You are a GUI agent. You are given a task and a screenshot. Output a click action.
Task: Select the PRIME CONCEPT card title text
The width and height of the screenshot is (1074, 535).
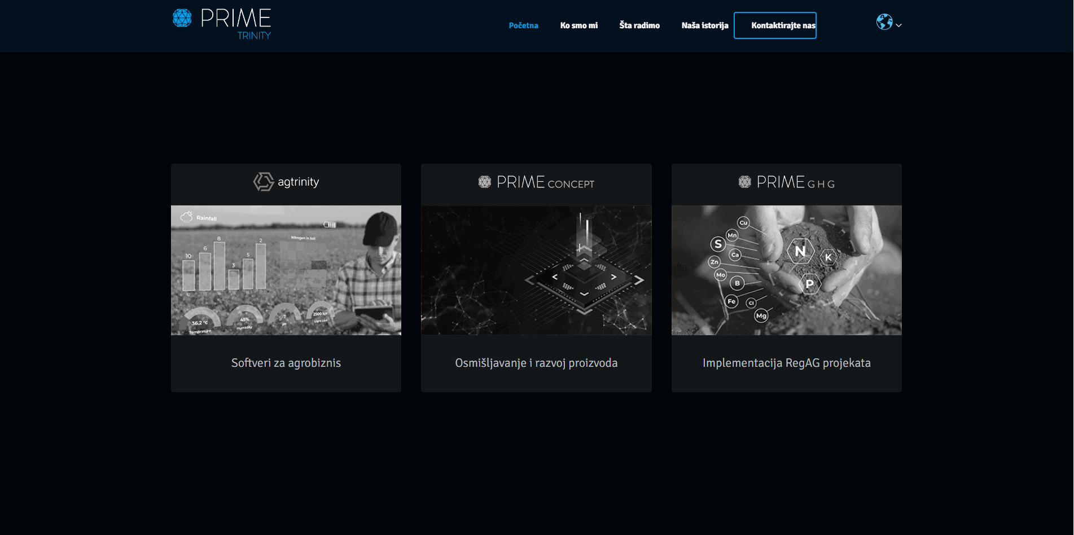pos(545,182)
